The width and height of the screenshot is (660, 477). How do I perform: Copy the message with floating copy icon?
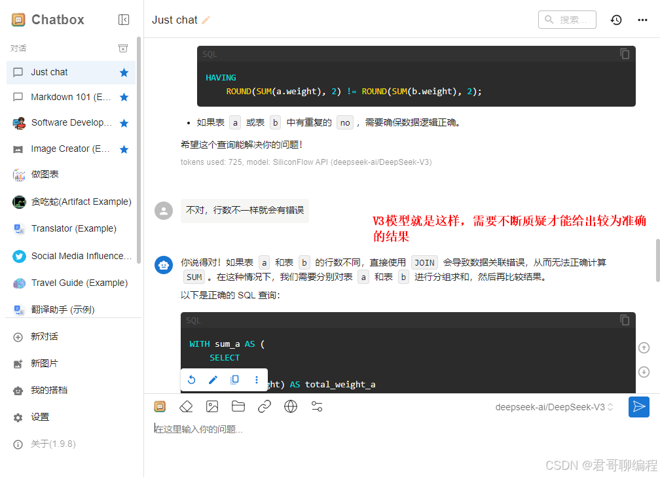click(234, 380)
